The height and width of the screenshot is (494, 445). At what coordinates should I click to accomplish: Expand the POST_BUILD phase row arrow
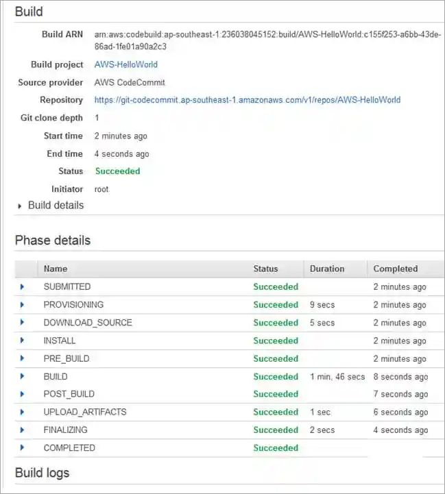click(23, 394)
